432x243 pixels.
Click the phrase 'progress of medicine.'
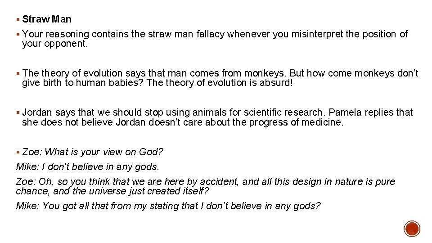coord(296,122)
